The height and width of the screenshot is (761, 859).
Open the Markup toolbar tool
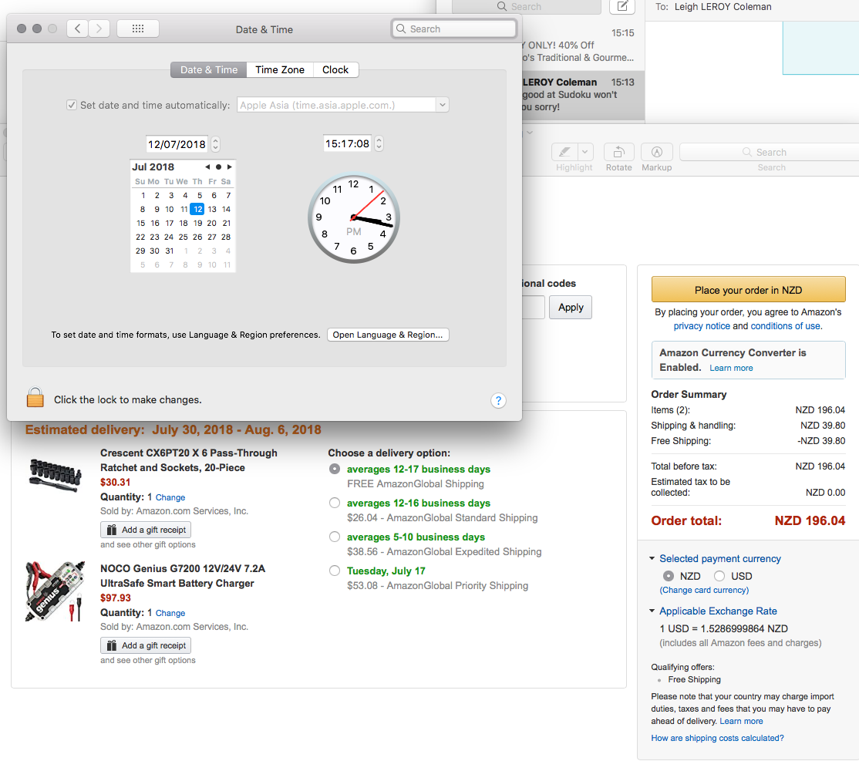657,152
